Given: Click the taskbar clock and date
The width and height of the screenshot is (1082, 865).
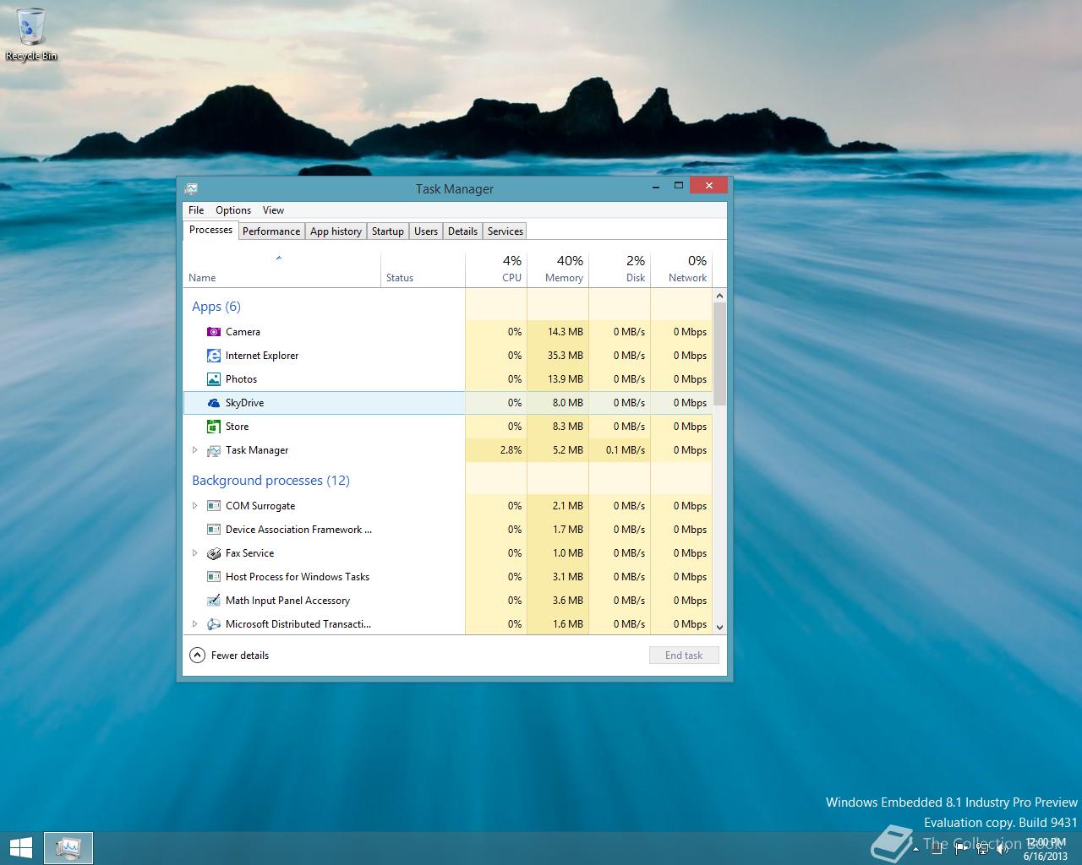Looking at the screenshot, I should 1045,849.
